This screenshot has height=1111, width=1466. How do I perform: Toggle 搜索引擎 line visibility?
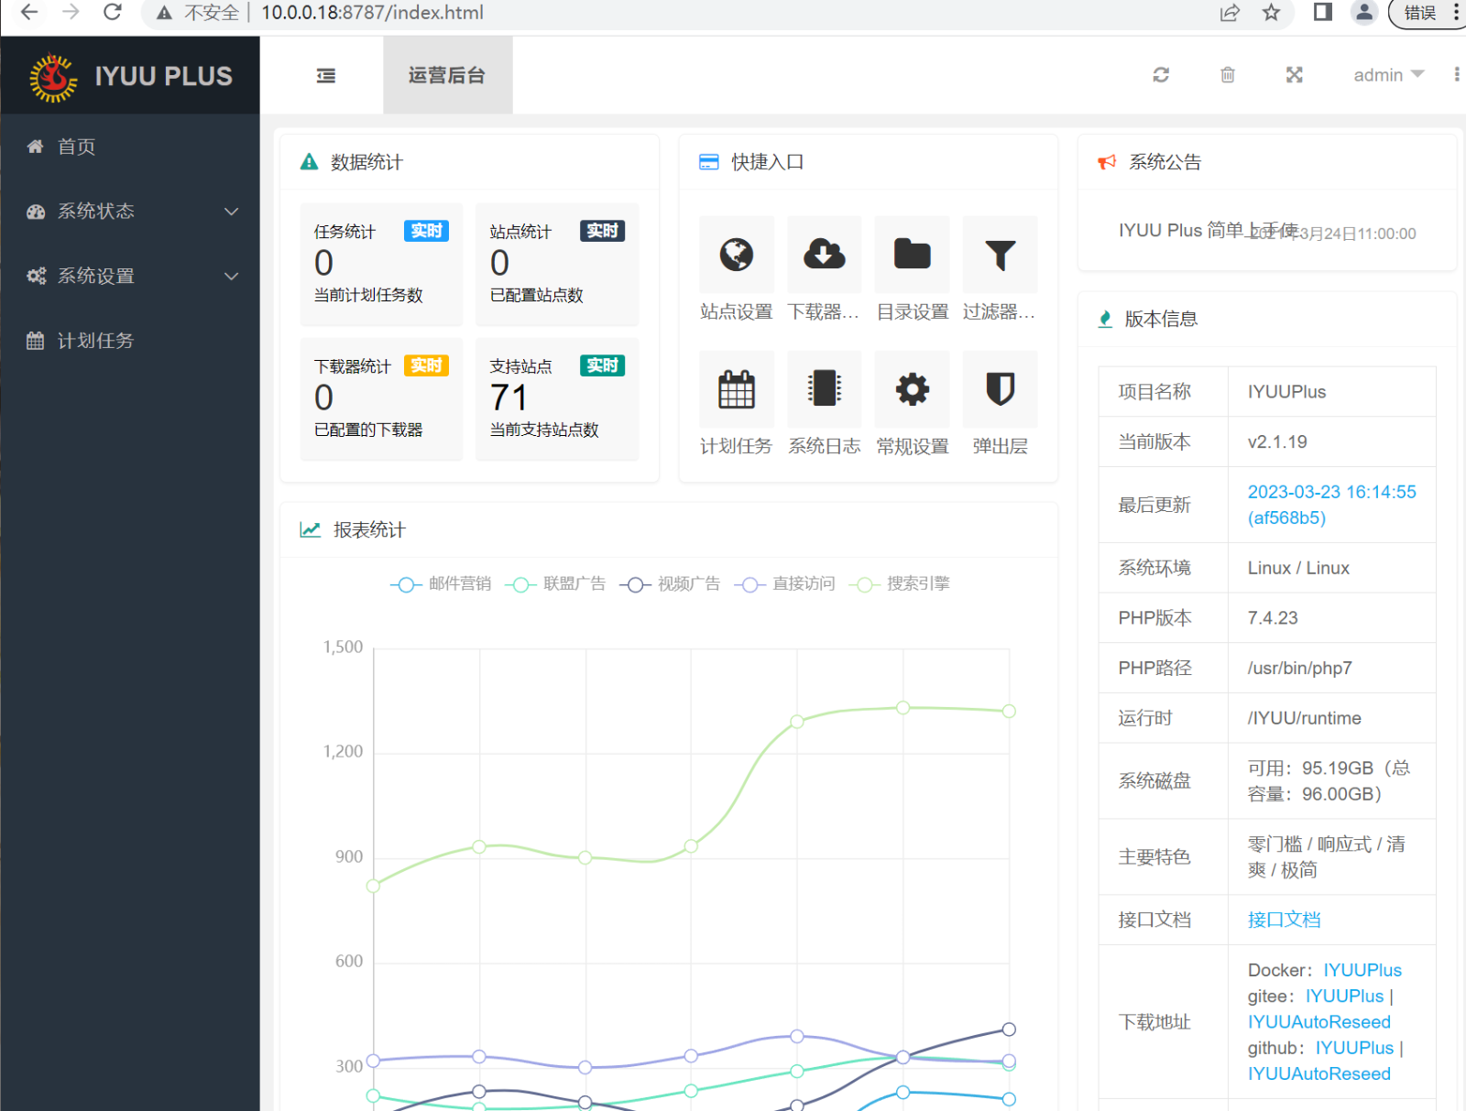tap(920, 583)
